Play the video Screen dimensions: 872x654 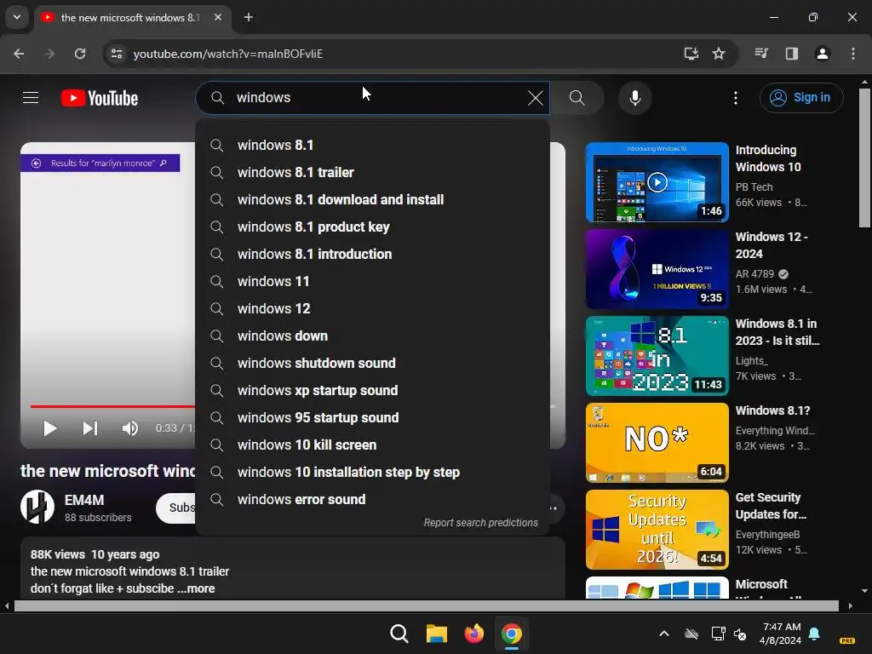coord(49,428)
